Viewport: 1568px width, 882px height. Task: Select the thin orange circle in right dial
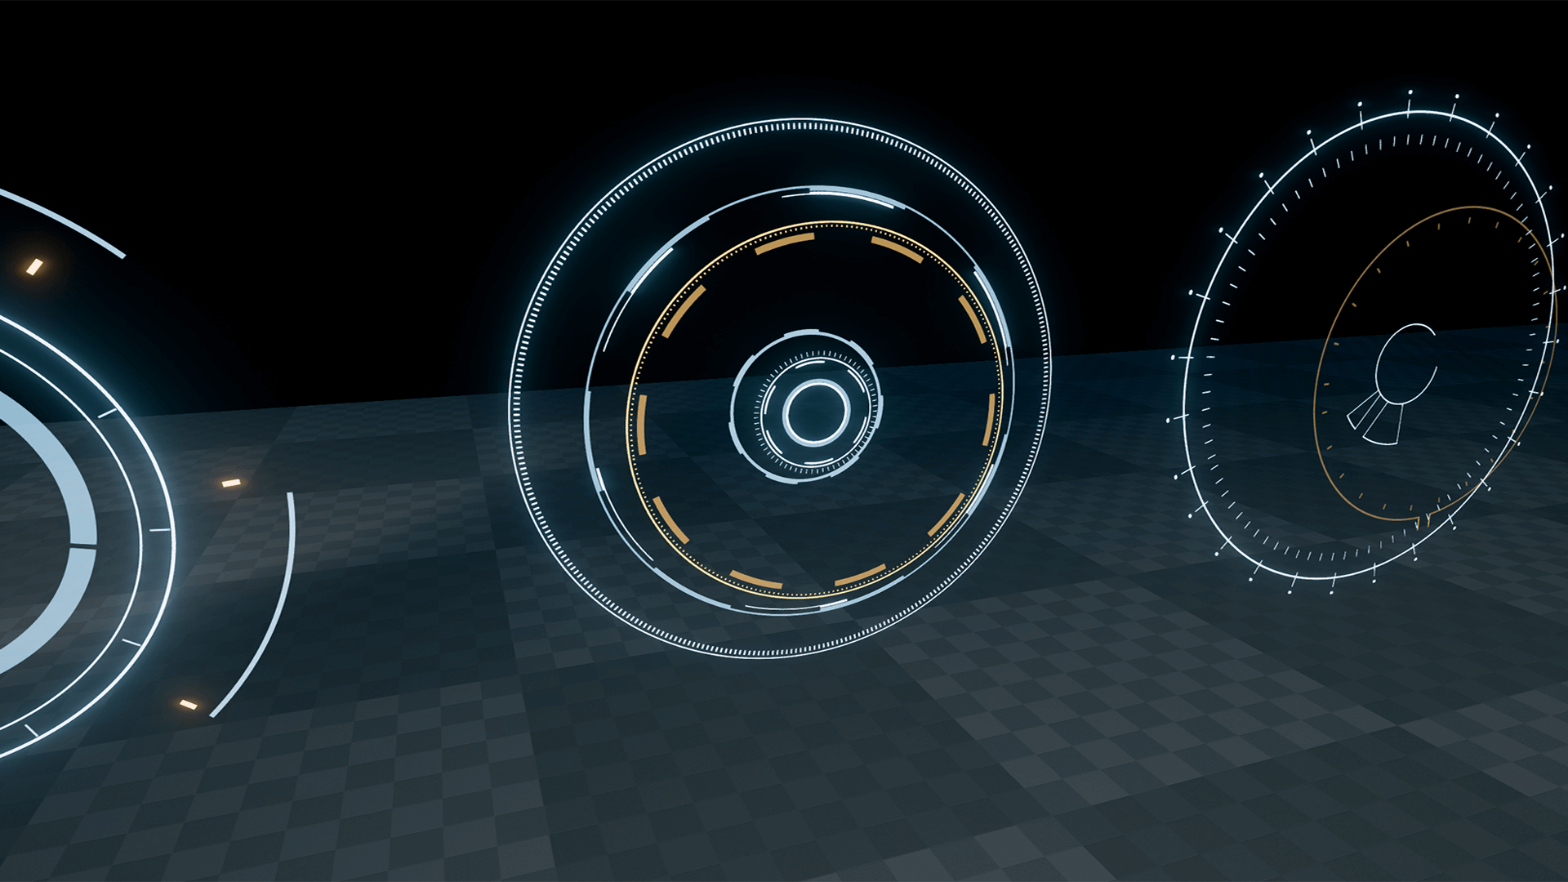[x=1434, y=363]
